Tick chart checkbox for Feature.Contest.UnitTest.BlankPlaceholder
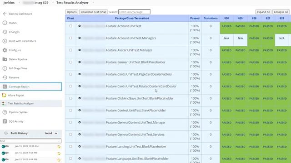 (70, 110)
